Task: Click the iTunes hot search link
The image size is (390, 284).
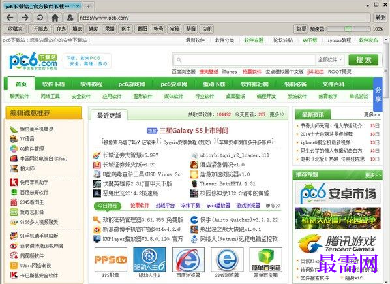Action: point(230,72)
